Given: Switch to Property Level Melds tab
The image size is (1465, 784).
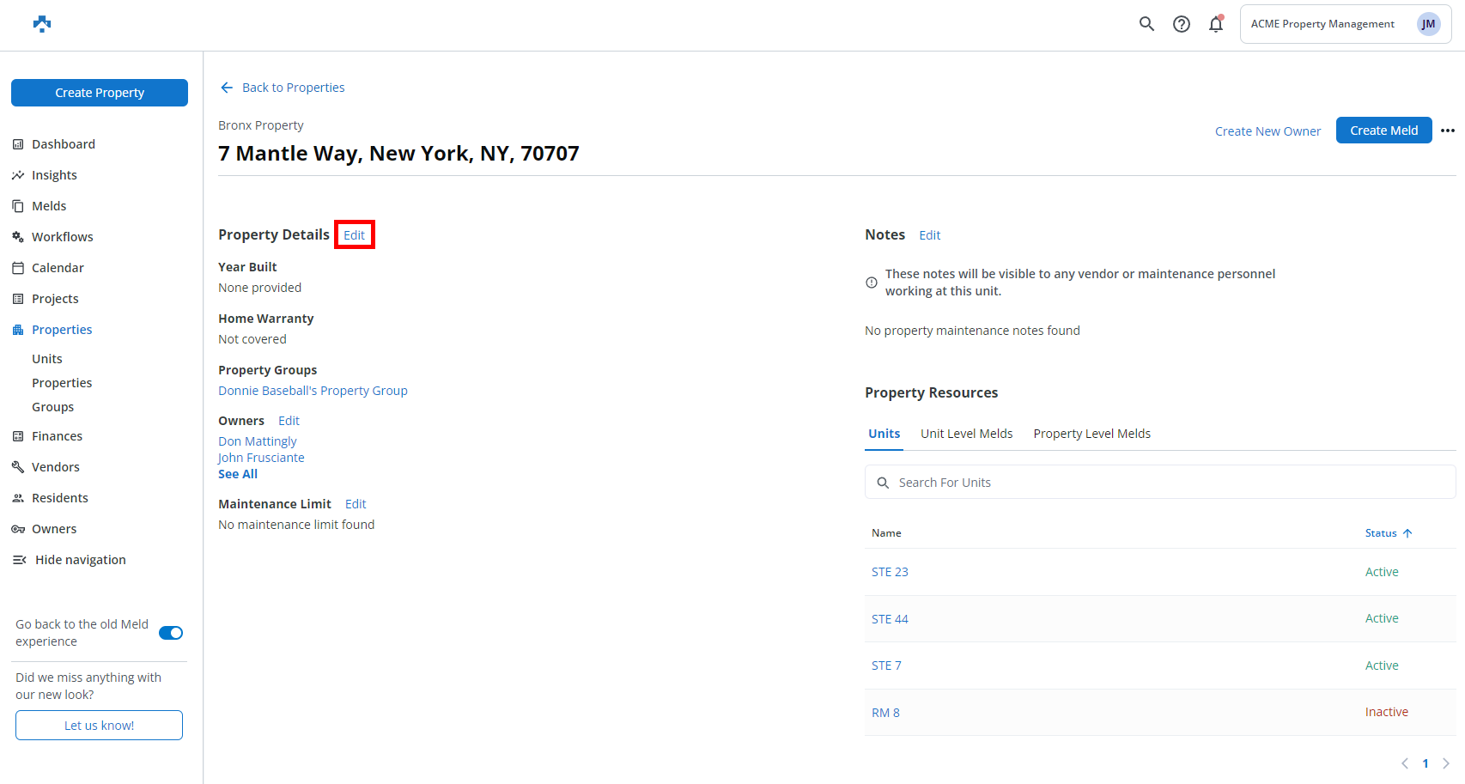Looking at the screenshot, I should tap(1091, 434).
